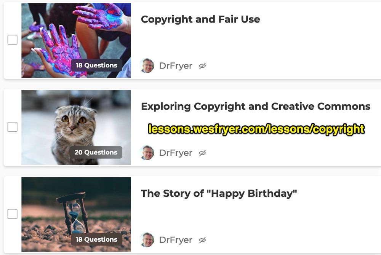This screenshot has width=381, height=255.
Task: Click the 20 Questions badge on cat image
Action: [x=96, y=152]
